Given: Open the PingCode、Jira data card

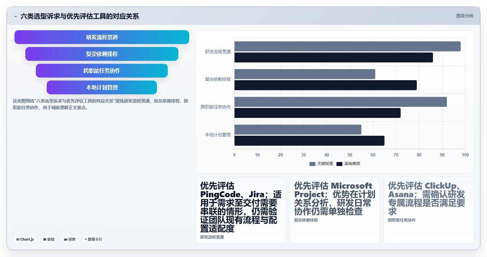Looking at the screenshot, I should 241,210.
